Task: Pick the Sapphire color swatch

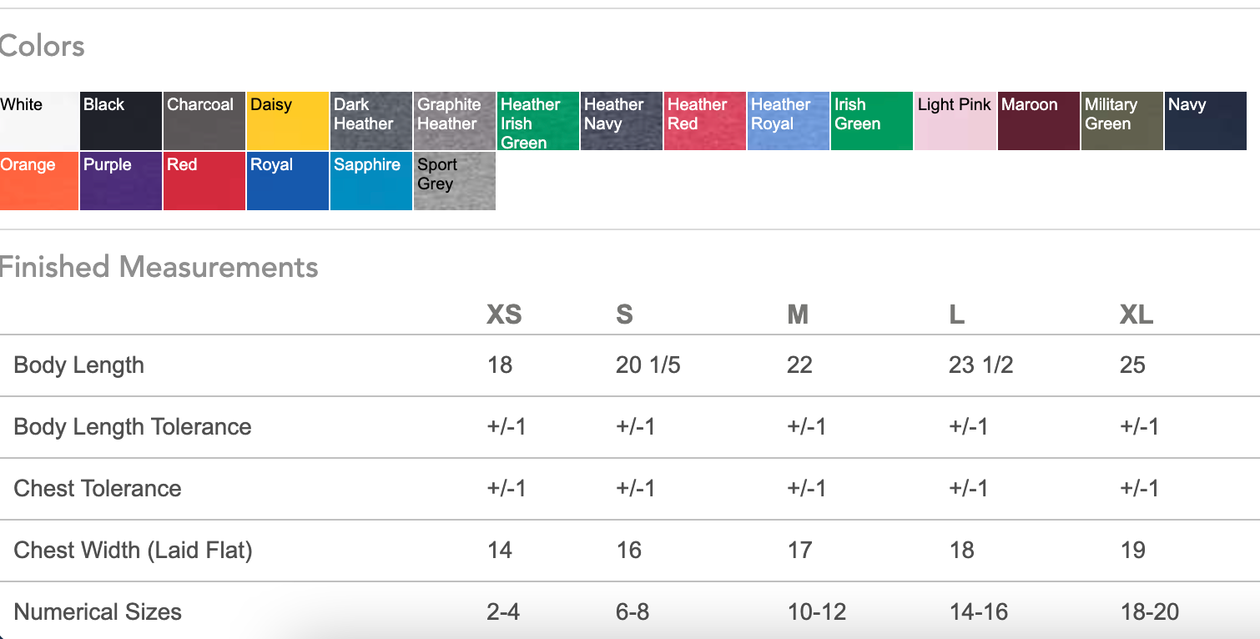Action: (x=371, y=181)
